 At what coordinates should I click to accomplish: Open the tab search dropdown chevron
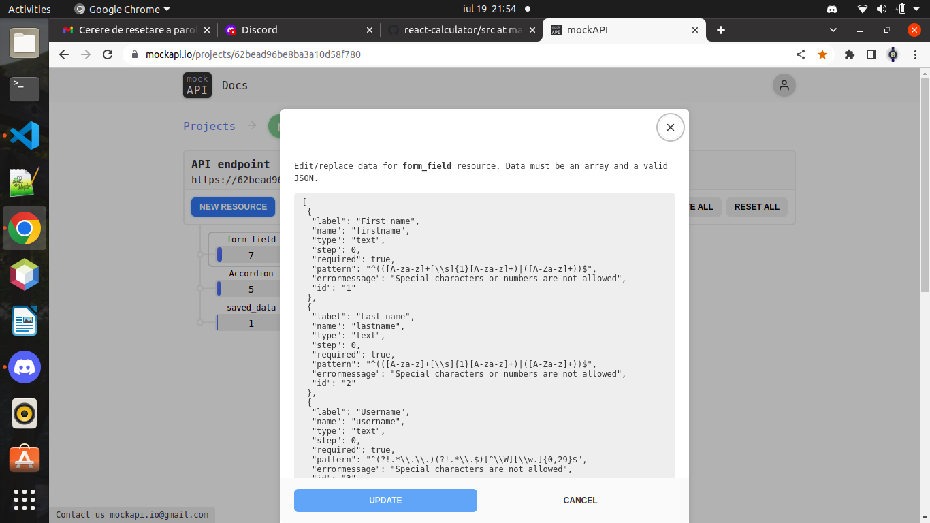coord(833,30)
